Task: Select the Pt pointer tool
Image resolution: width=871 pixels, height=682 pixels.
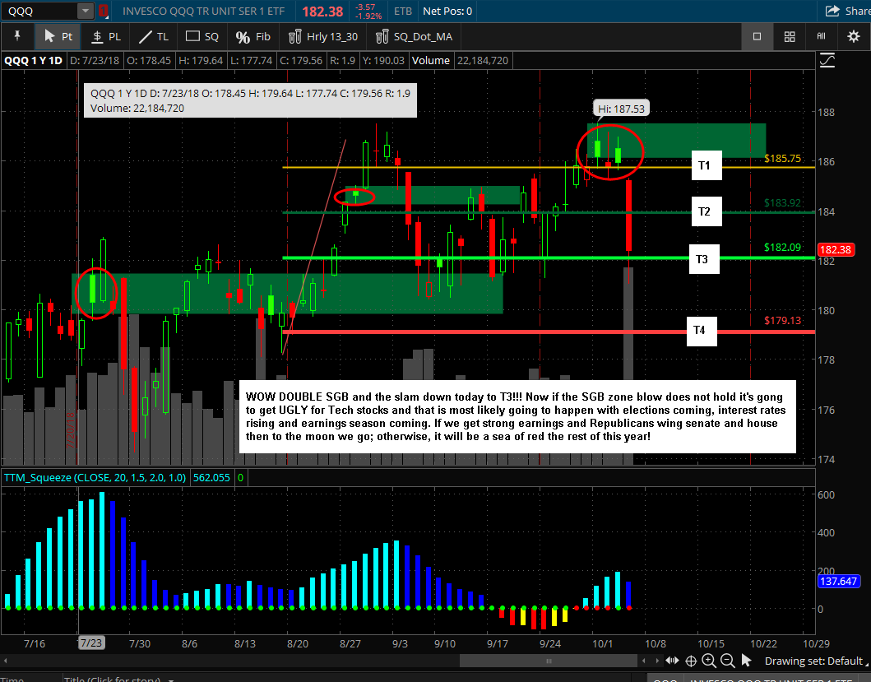Action: [x=58, y=36]
